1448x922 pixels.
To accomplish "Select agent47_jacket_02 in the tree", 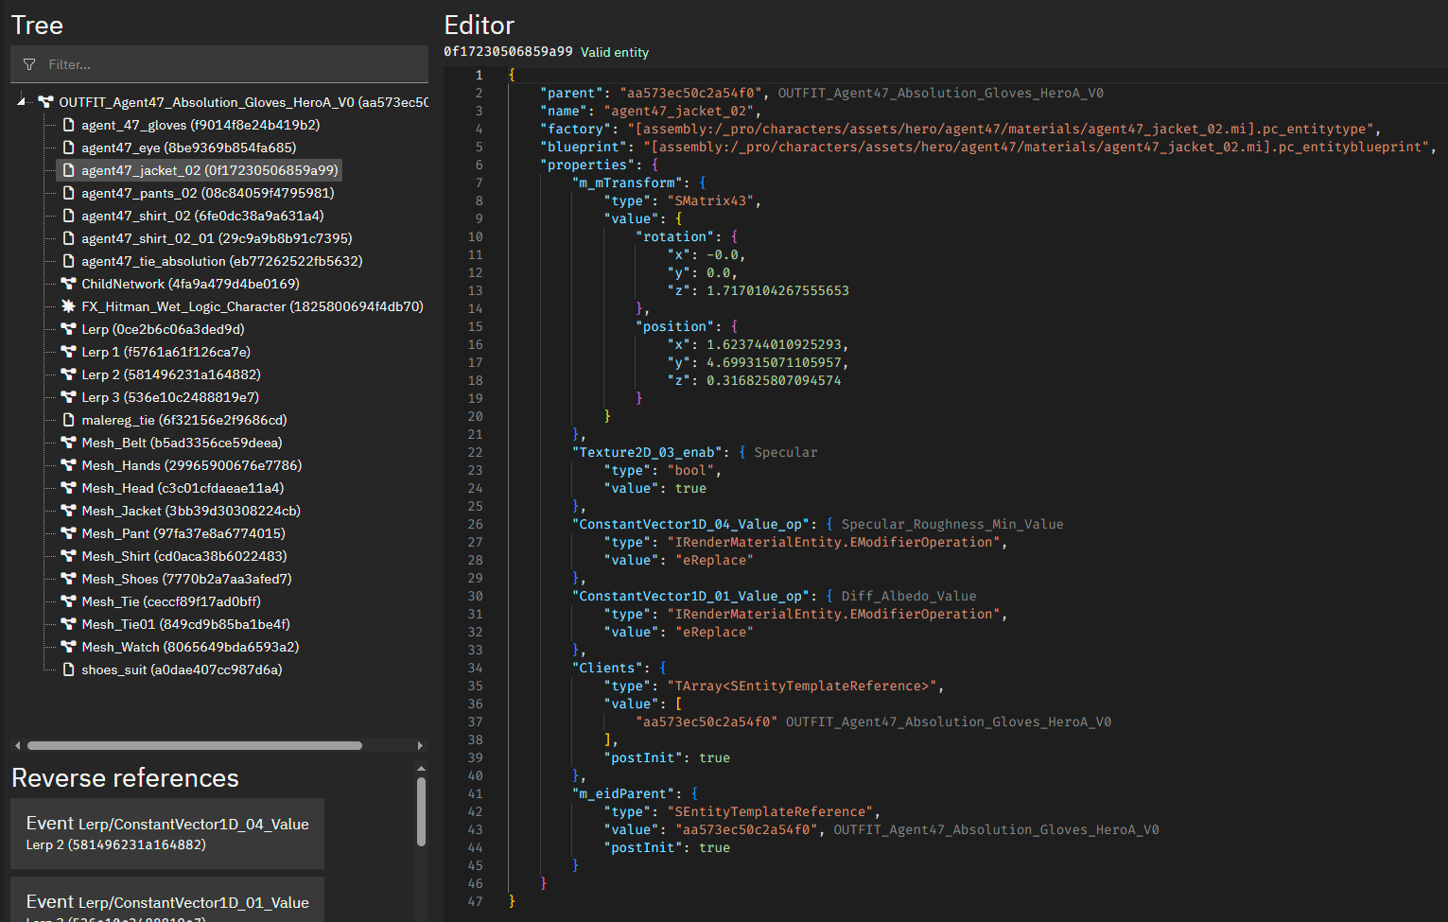I will [199, 170].
